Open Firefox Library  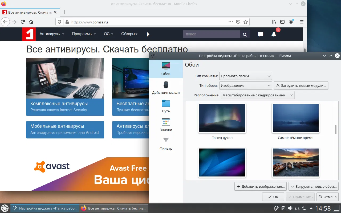pyautogui.click(x=274, y=22)
